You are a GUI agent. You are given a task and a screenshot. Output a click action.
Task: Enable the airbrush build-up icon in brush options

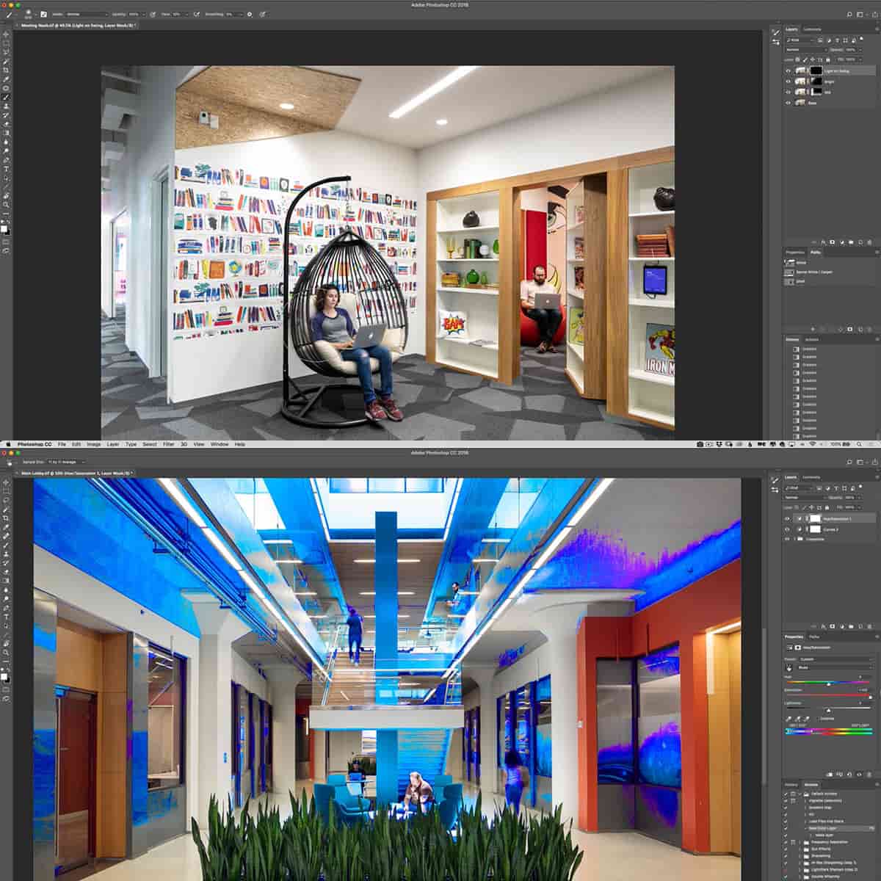(x=196, y=14)
